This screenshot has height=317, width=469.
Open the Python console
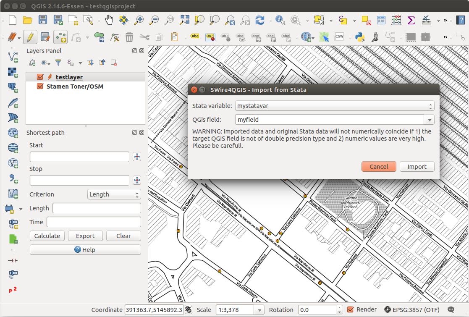(360, 37)
